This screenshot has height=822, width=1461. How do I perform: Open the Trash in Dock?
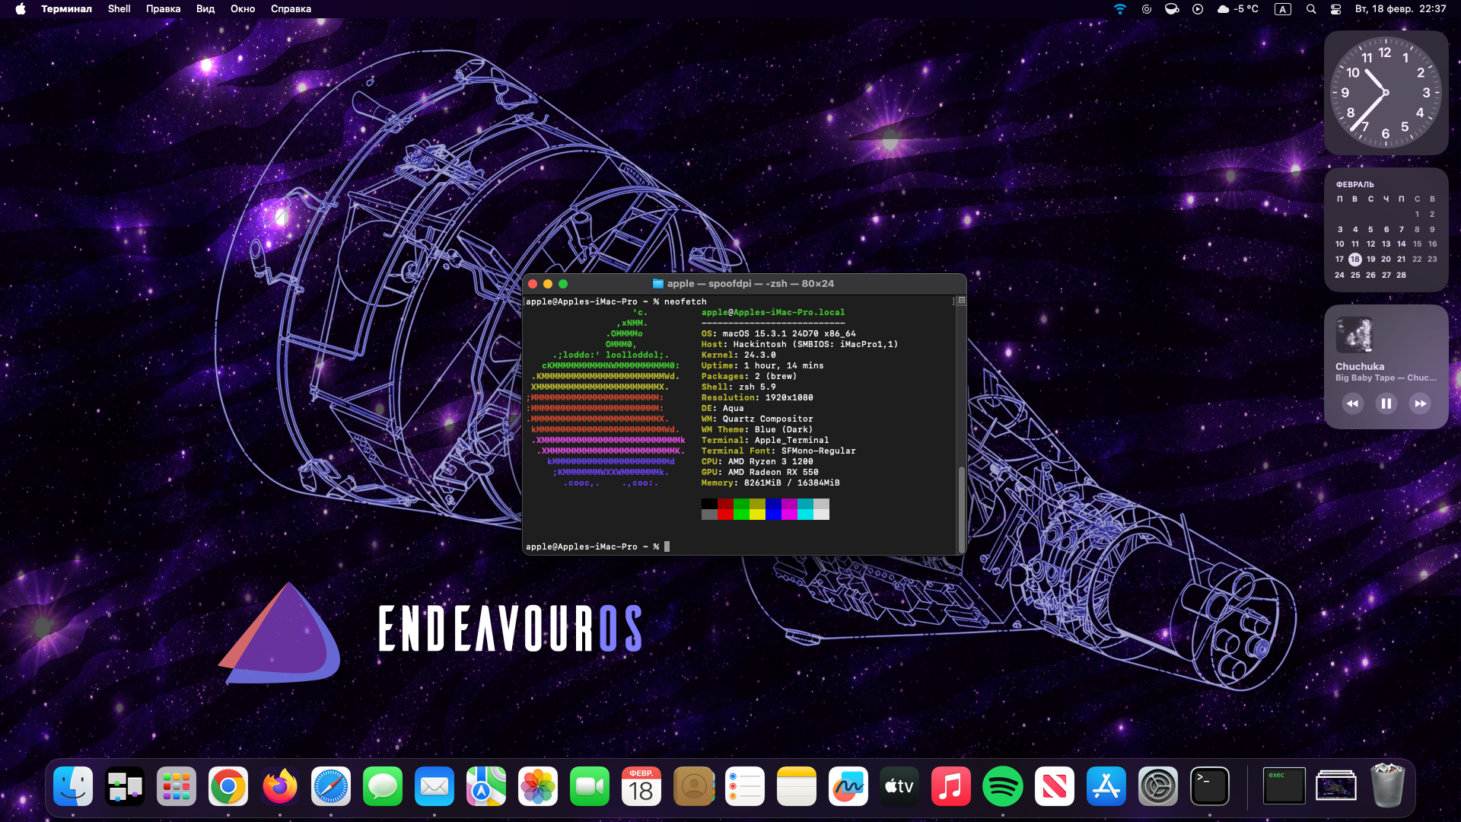[x=1387, y=786]
